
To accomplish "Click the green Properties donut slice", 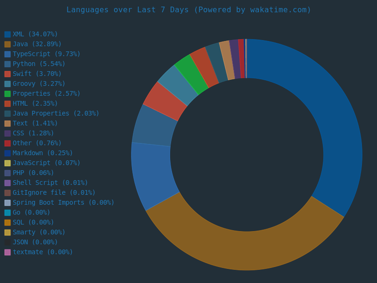I will pyautogui.click(x=191, y=75).
